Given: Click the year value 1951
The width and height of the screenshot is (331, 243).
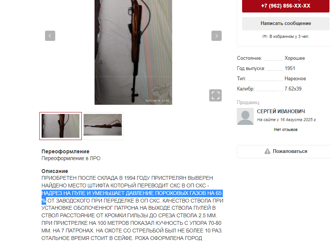Looking at the screenshot, I should click(x=290, y=68).
